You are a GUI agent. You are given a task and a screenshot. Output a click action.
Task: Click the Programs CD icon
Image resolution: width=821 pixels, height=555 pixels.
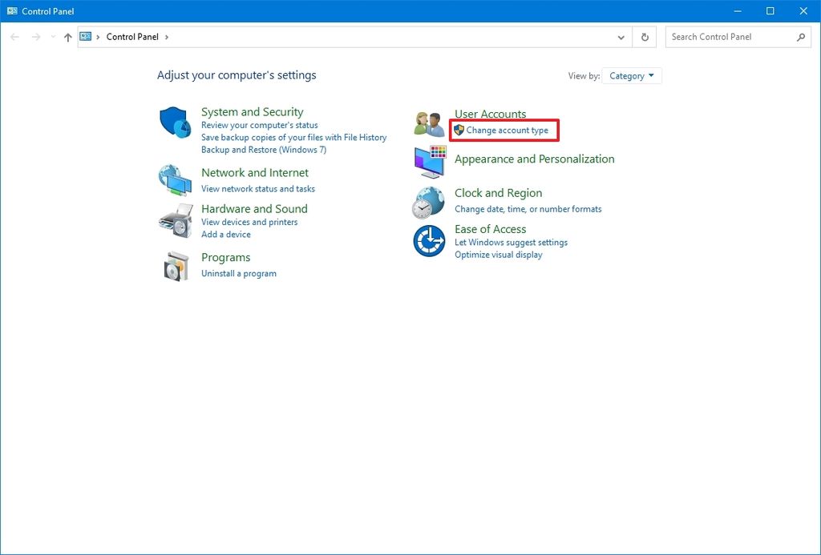pos(176,264)
